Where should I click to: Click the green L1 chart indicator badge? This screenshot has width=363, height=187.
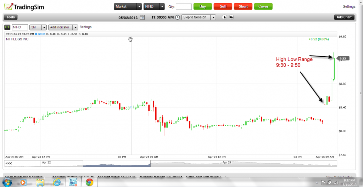pyautogui.click(x=7, y=27)
